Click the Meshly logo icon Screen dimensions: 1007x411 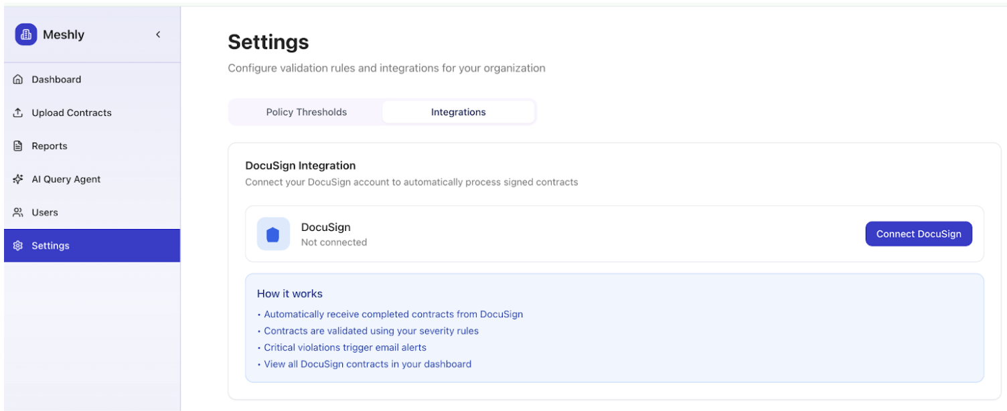click(x=26, y=35)
